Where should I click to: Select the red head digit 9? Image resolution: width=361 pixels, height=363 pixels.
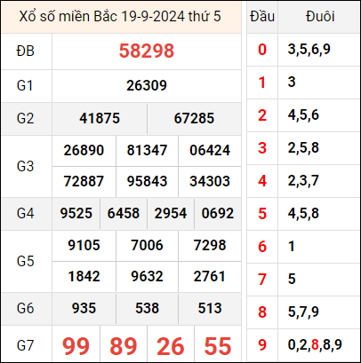pyautogui.click(x=262, y=344)
